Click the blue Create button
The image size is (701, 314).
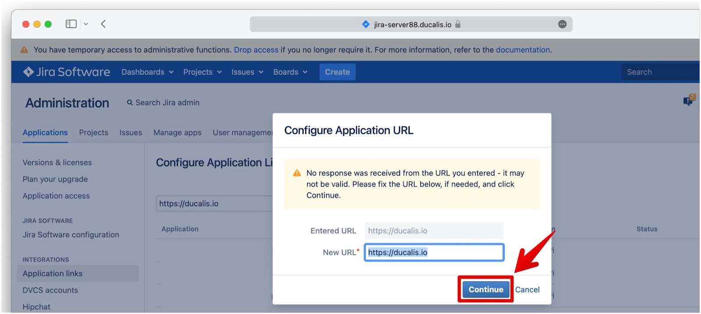coord(337,72)
